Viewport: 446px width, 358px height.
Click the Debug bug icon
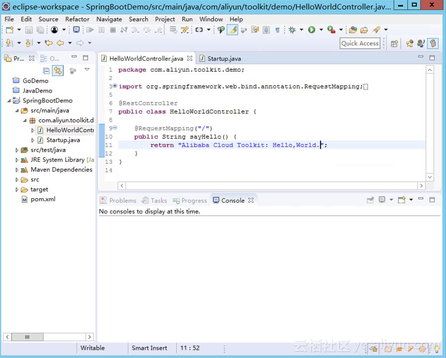[x=292, y=30]
